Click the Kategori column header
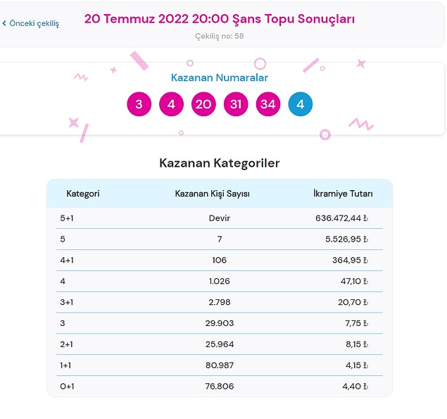The width and height of the screenshot is (447, 419). 83,194
